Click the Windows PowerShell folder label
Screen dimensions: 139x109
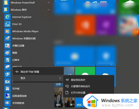click(x=23, y=3)
